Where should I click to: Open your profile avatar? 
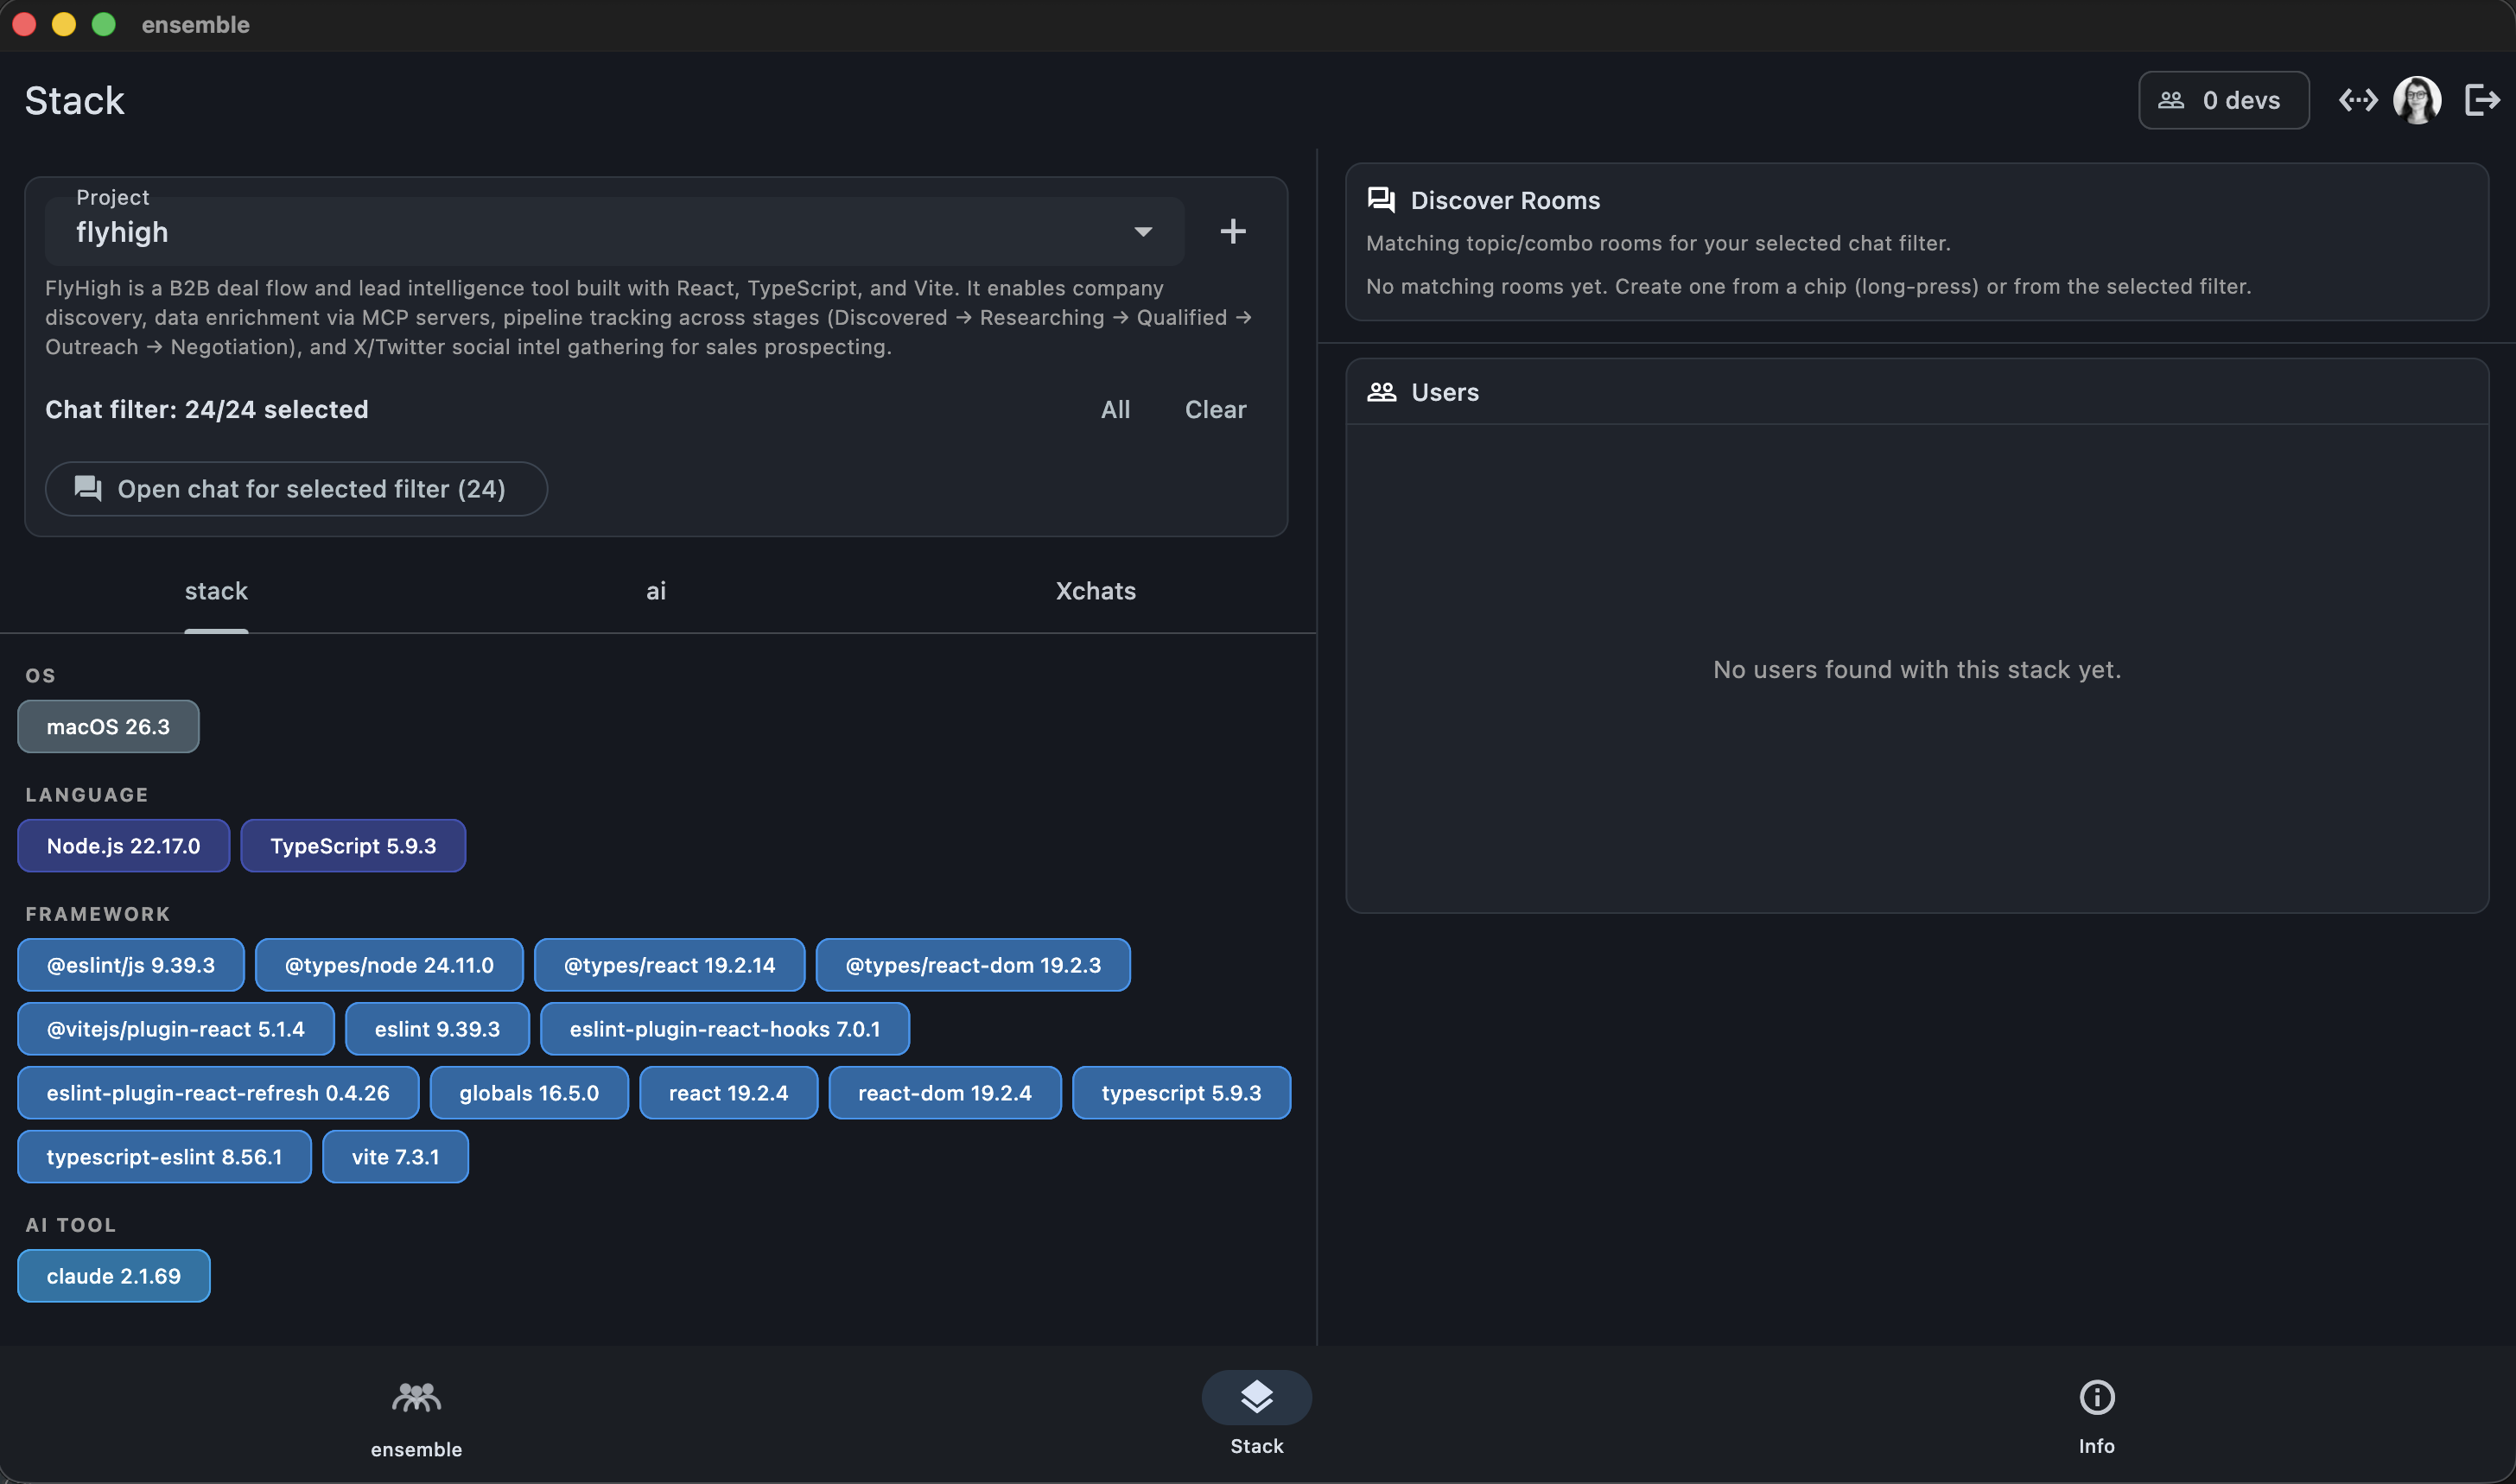pyautogui.click(x=2417, y=100)
